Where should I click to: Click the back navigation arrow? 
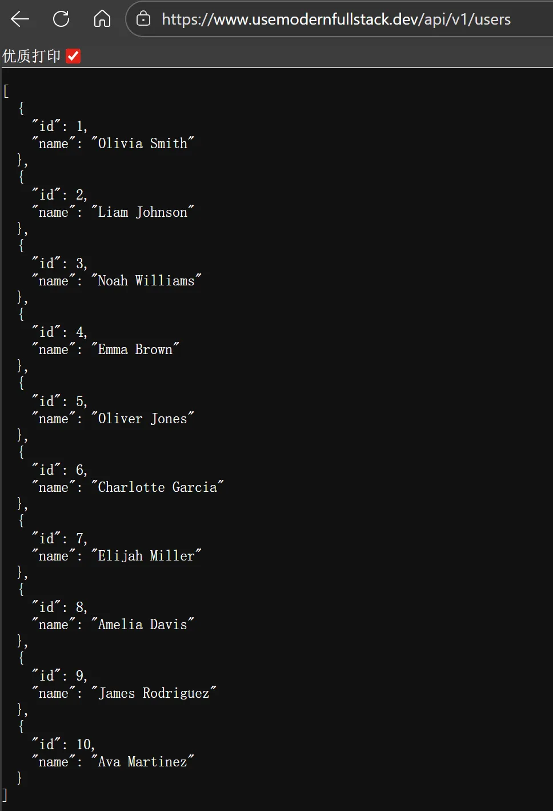19,19
